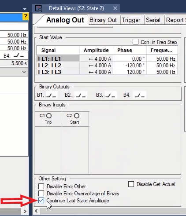Open the panel dropdown arrow at top left
186x216 pixels.
pos(25,9)
